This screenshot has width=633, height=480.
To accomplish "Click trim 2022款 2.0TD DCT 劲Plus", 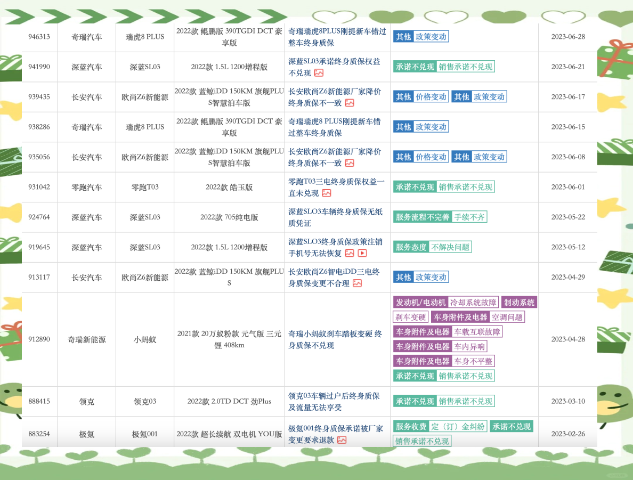I will 229,401.
